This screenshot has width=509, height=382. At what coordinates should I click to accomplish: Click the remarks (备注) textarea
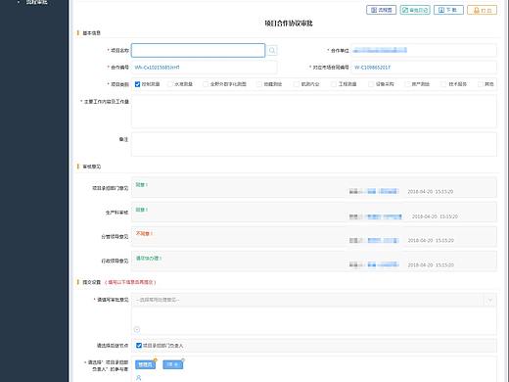[x=314, y=144]
